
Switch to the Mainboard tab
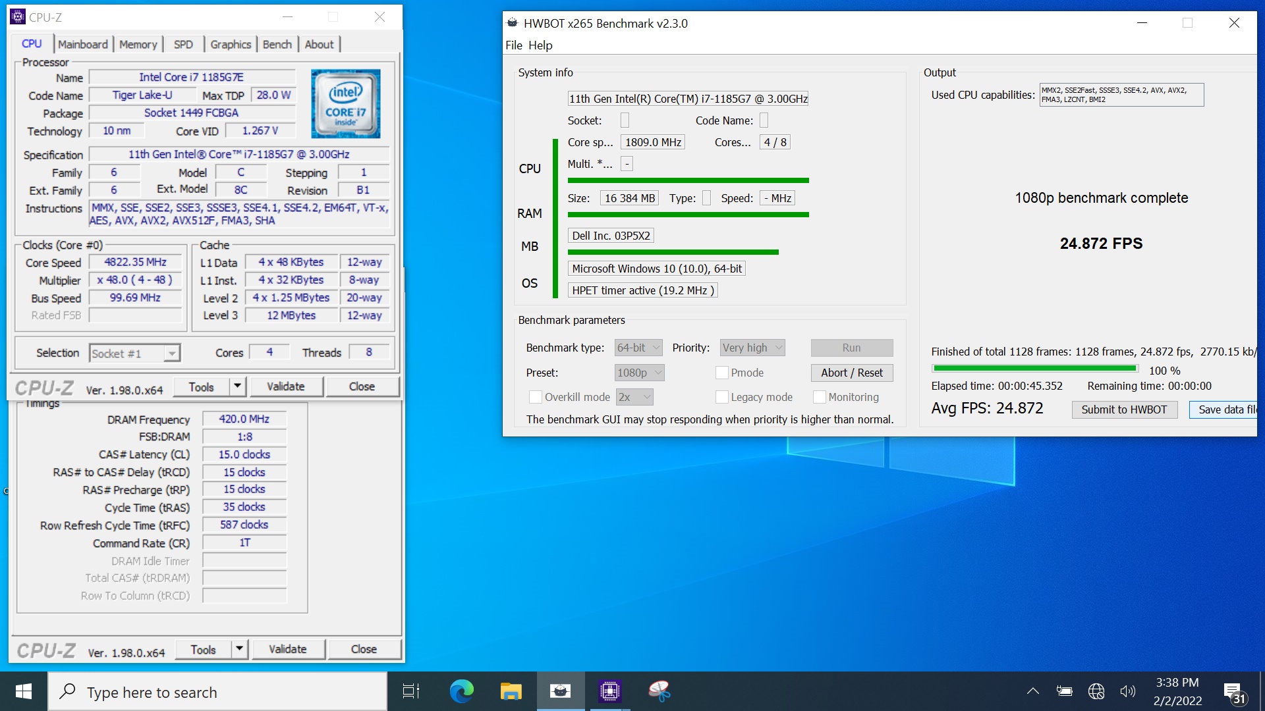(83, 44)
